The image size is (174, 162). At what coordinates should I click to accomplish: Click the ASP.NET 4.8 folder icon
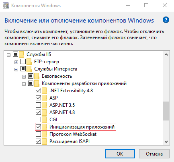click(44, 112)
